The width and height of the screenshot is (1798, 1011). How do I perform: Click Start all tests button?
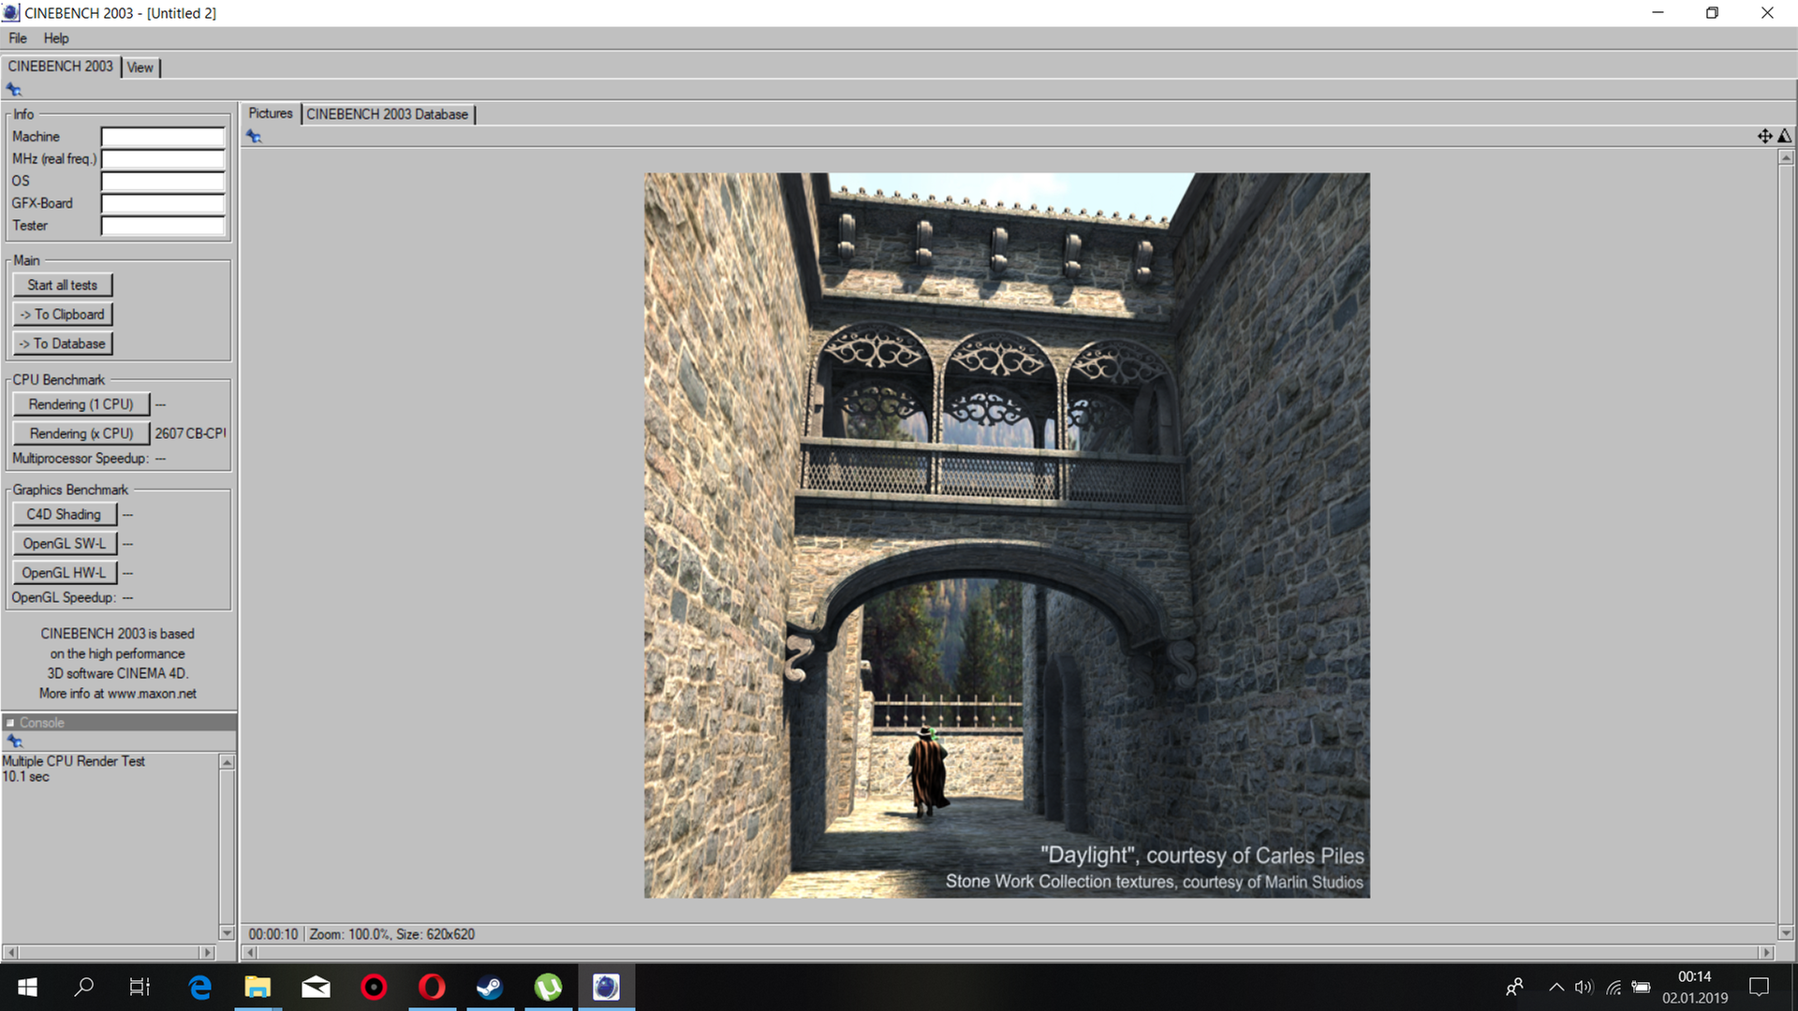point(63,286)
